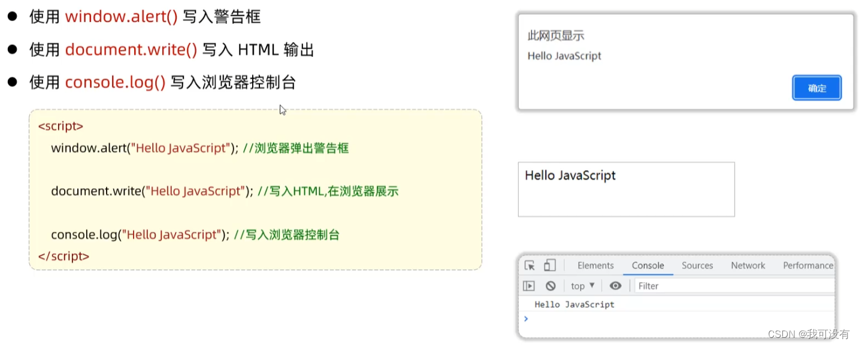Click console.log() in third bullet

point(115,83)
